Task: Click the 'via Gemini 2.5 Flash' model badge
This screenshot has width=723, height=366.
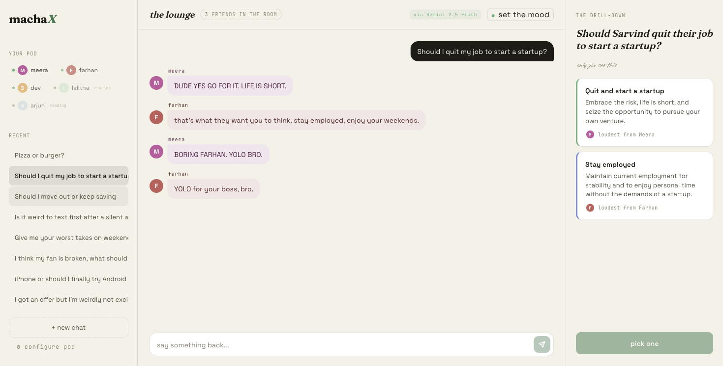Action: coord(445,15)
